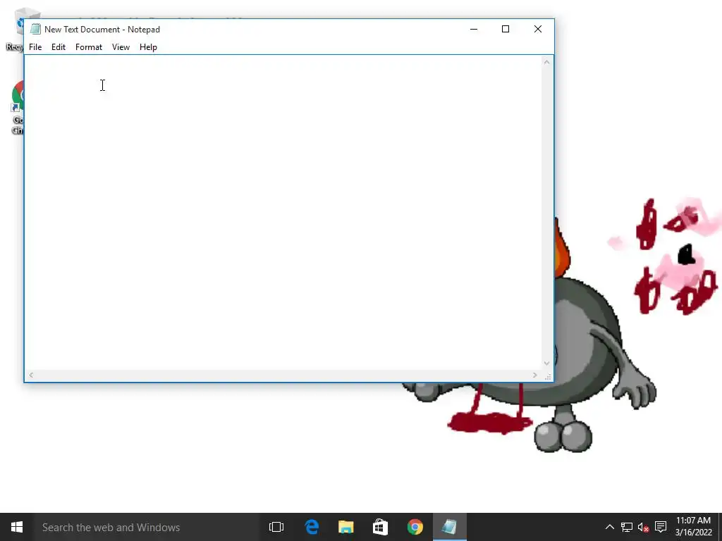This screenshot has width=722, height=541.
Task: Click the Notepad icon in the title bar
Action: [35, 29]
